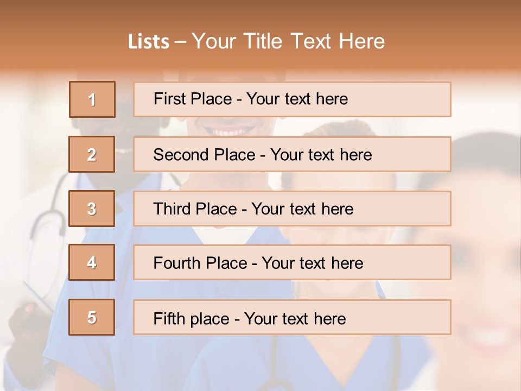Click the Fifth place text bar
Image resolution: width=521 pixels, height=391 pixels.
(292, 317)
